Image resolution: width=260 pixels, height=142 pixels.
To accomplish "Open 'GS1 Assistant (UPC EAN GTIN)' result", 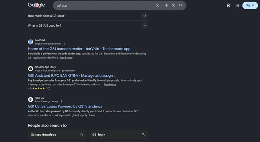I will [72, 76].
